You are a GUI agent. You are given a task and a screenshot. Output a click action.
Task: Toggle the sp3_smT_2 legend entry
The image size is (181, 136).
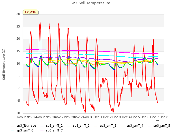(x=78, y=126)
